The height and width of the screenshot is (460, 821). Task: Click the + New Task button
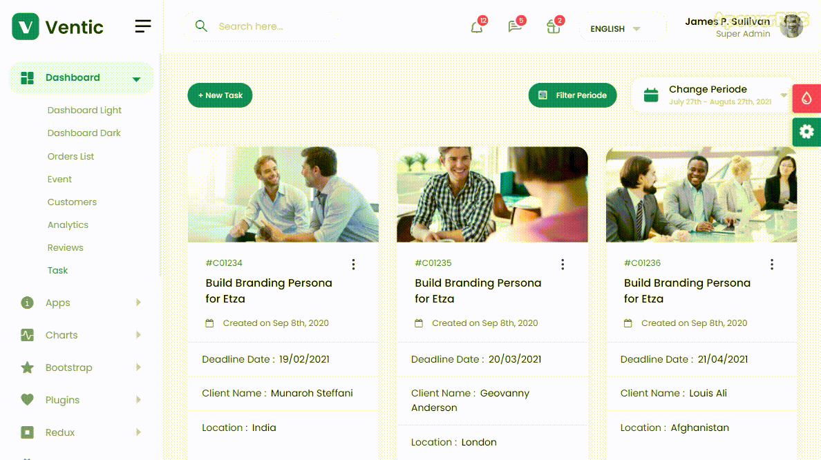pyautogui.click(x=220, y=95)
